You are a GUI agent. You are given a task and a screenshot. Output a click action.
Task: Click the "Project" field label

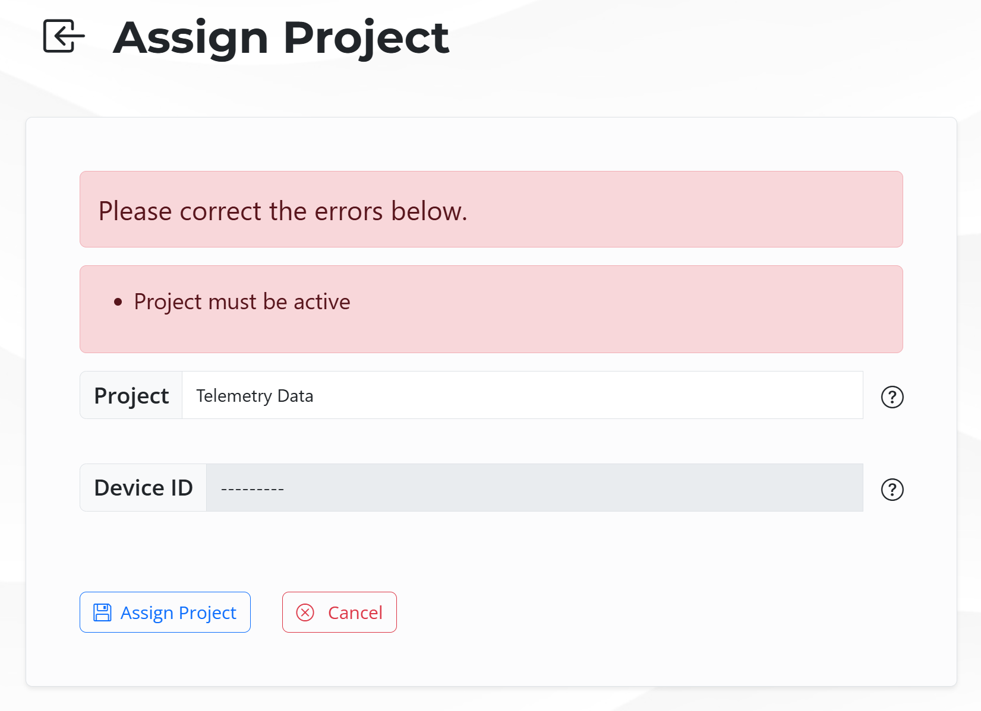tap(131, 396)
